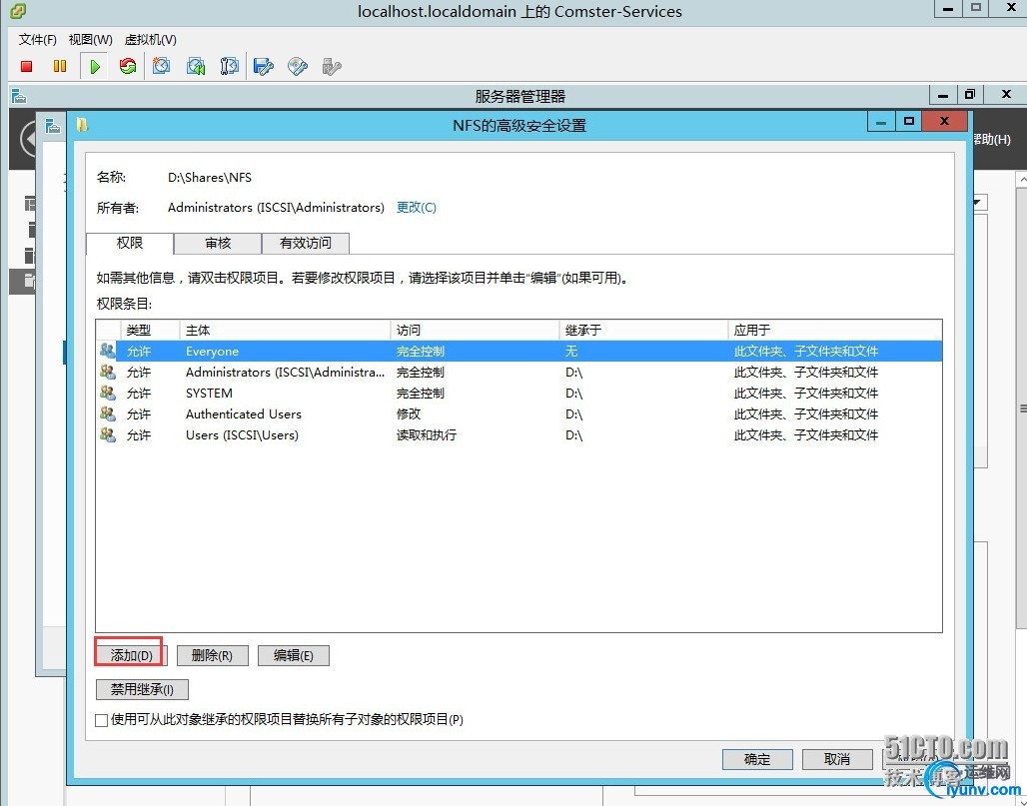Click the 应用于 column header
The height and width of the screenshot is (806, 1027).
point(835,330)
